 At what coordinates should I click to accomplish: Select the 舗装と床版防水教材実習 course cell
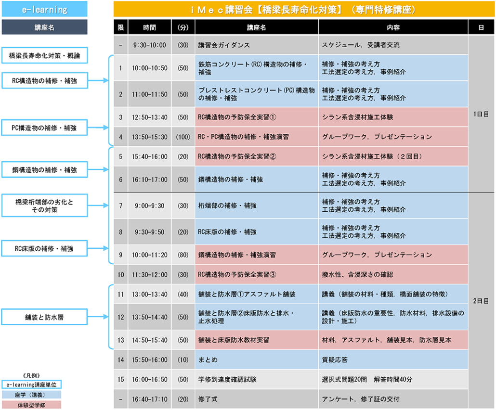click(x=256, y=340)
